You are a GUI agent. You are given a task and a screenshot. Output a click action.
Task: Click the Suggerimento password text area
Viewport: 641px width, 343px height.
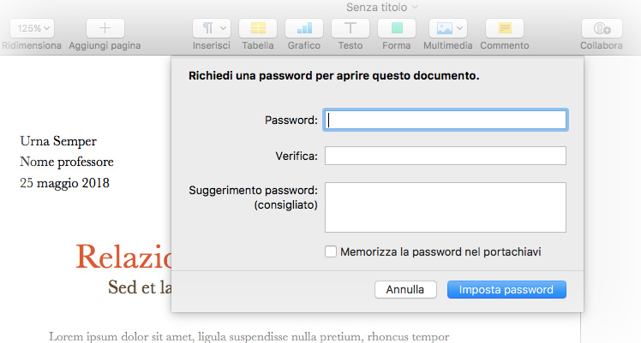click(446, 207)
